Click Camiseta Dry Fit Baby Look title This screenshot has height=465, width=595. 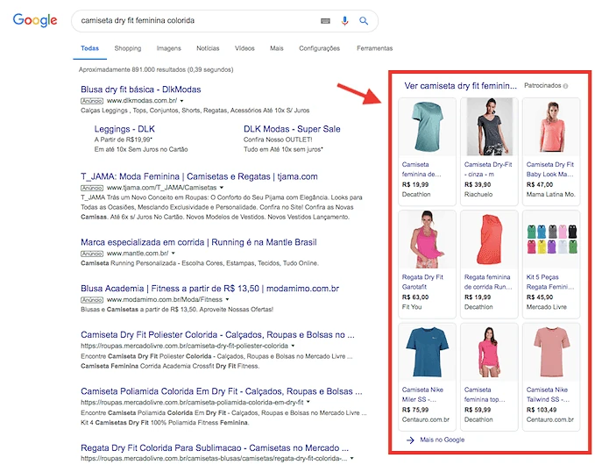click(x=549, y=169)
